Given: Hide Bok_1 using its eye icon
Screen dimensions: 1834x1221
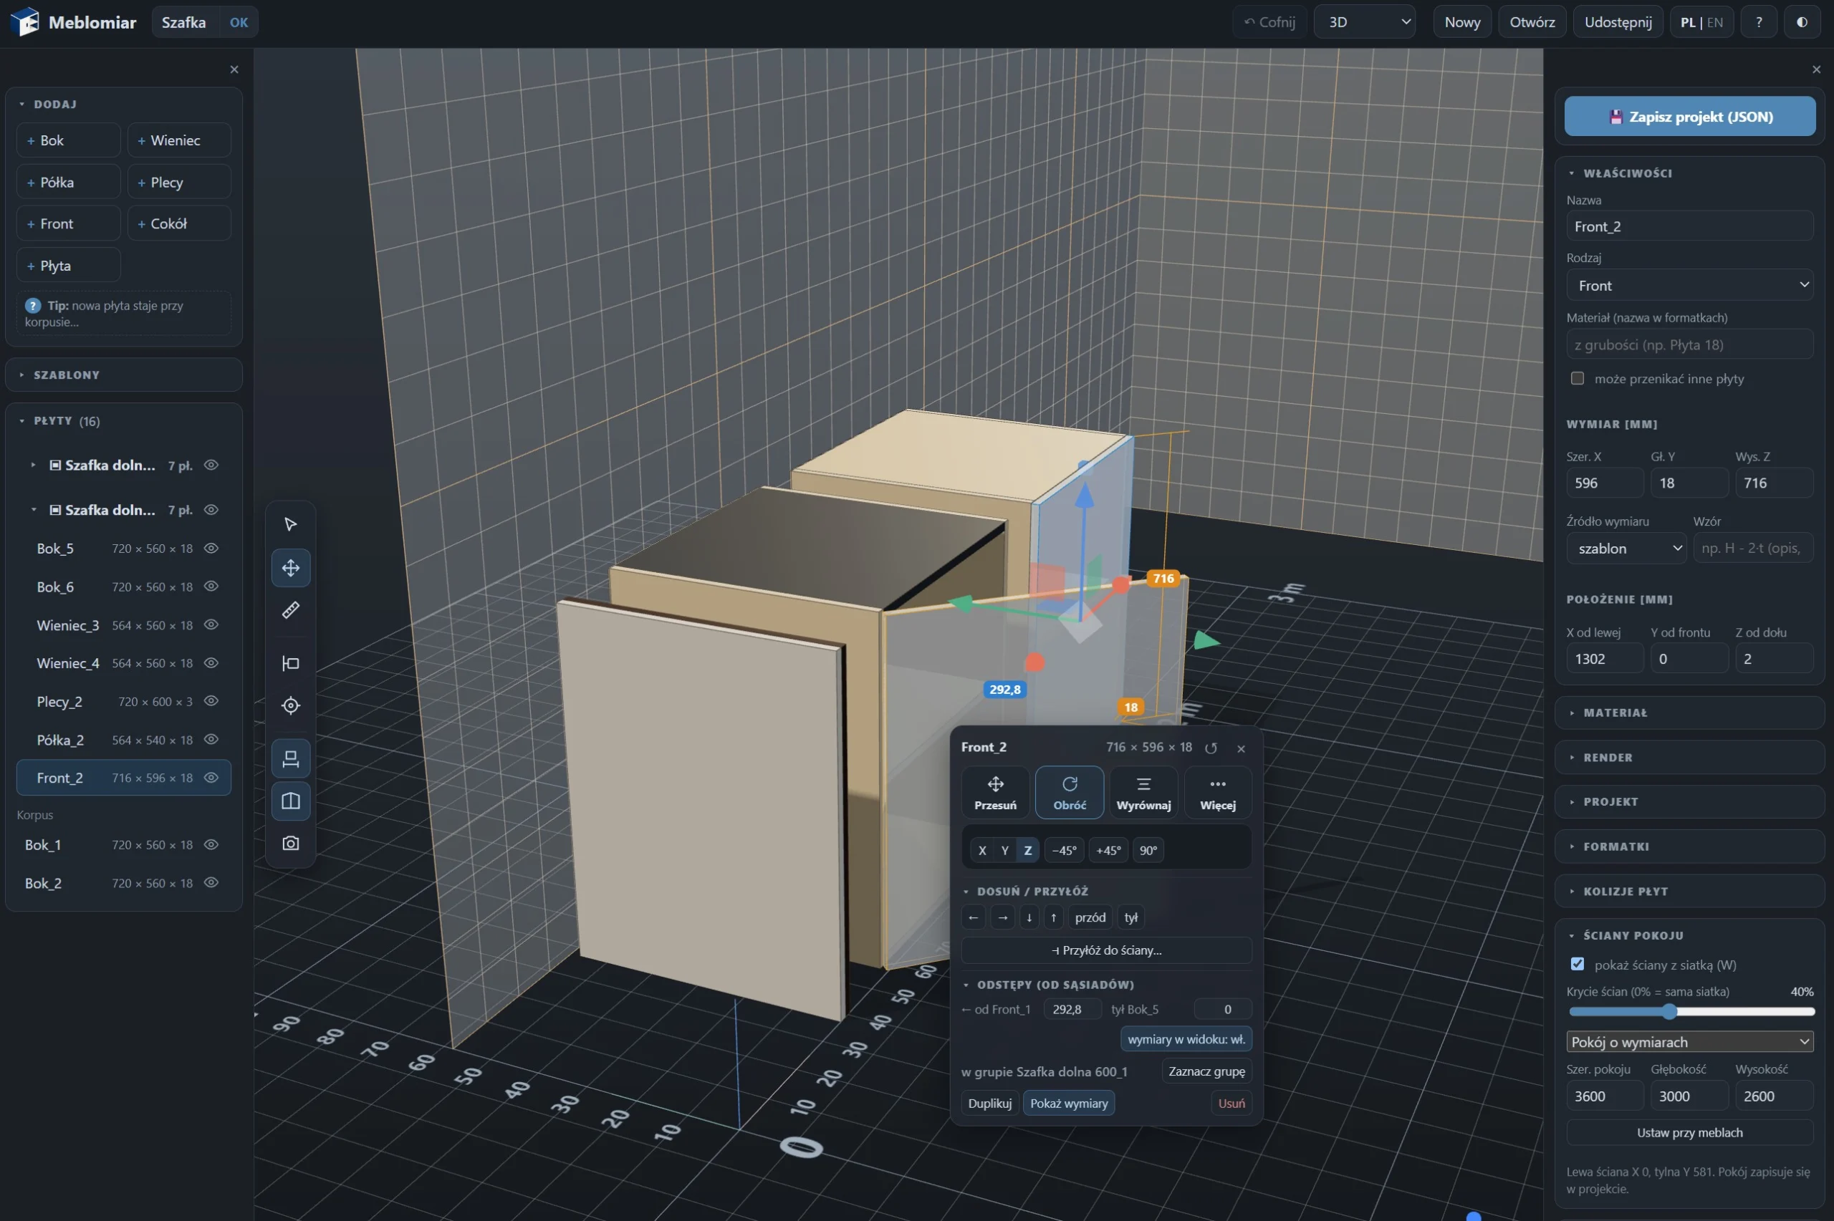Looking at the screenshot, I should pyautogui.click(x=211, y=844).
